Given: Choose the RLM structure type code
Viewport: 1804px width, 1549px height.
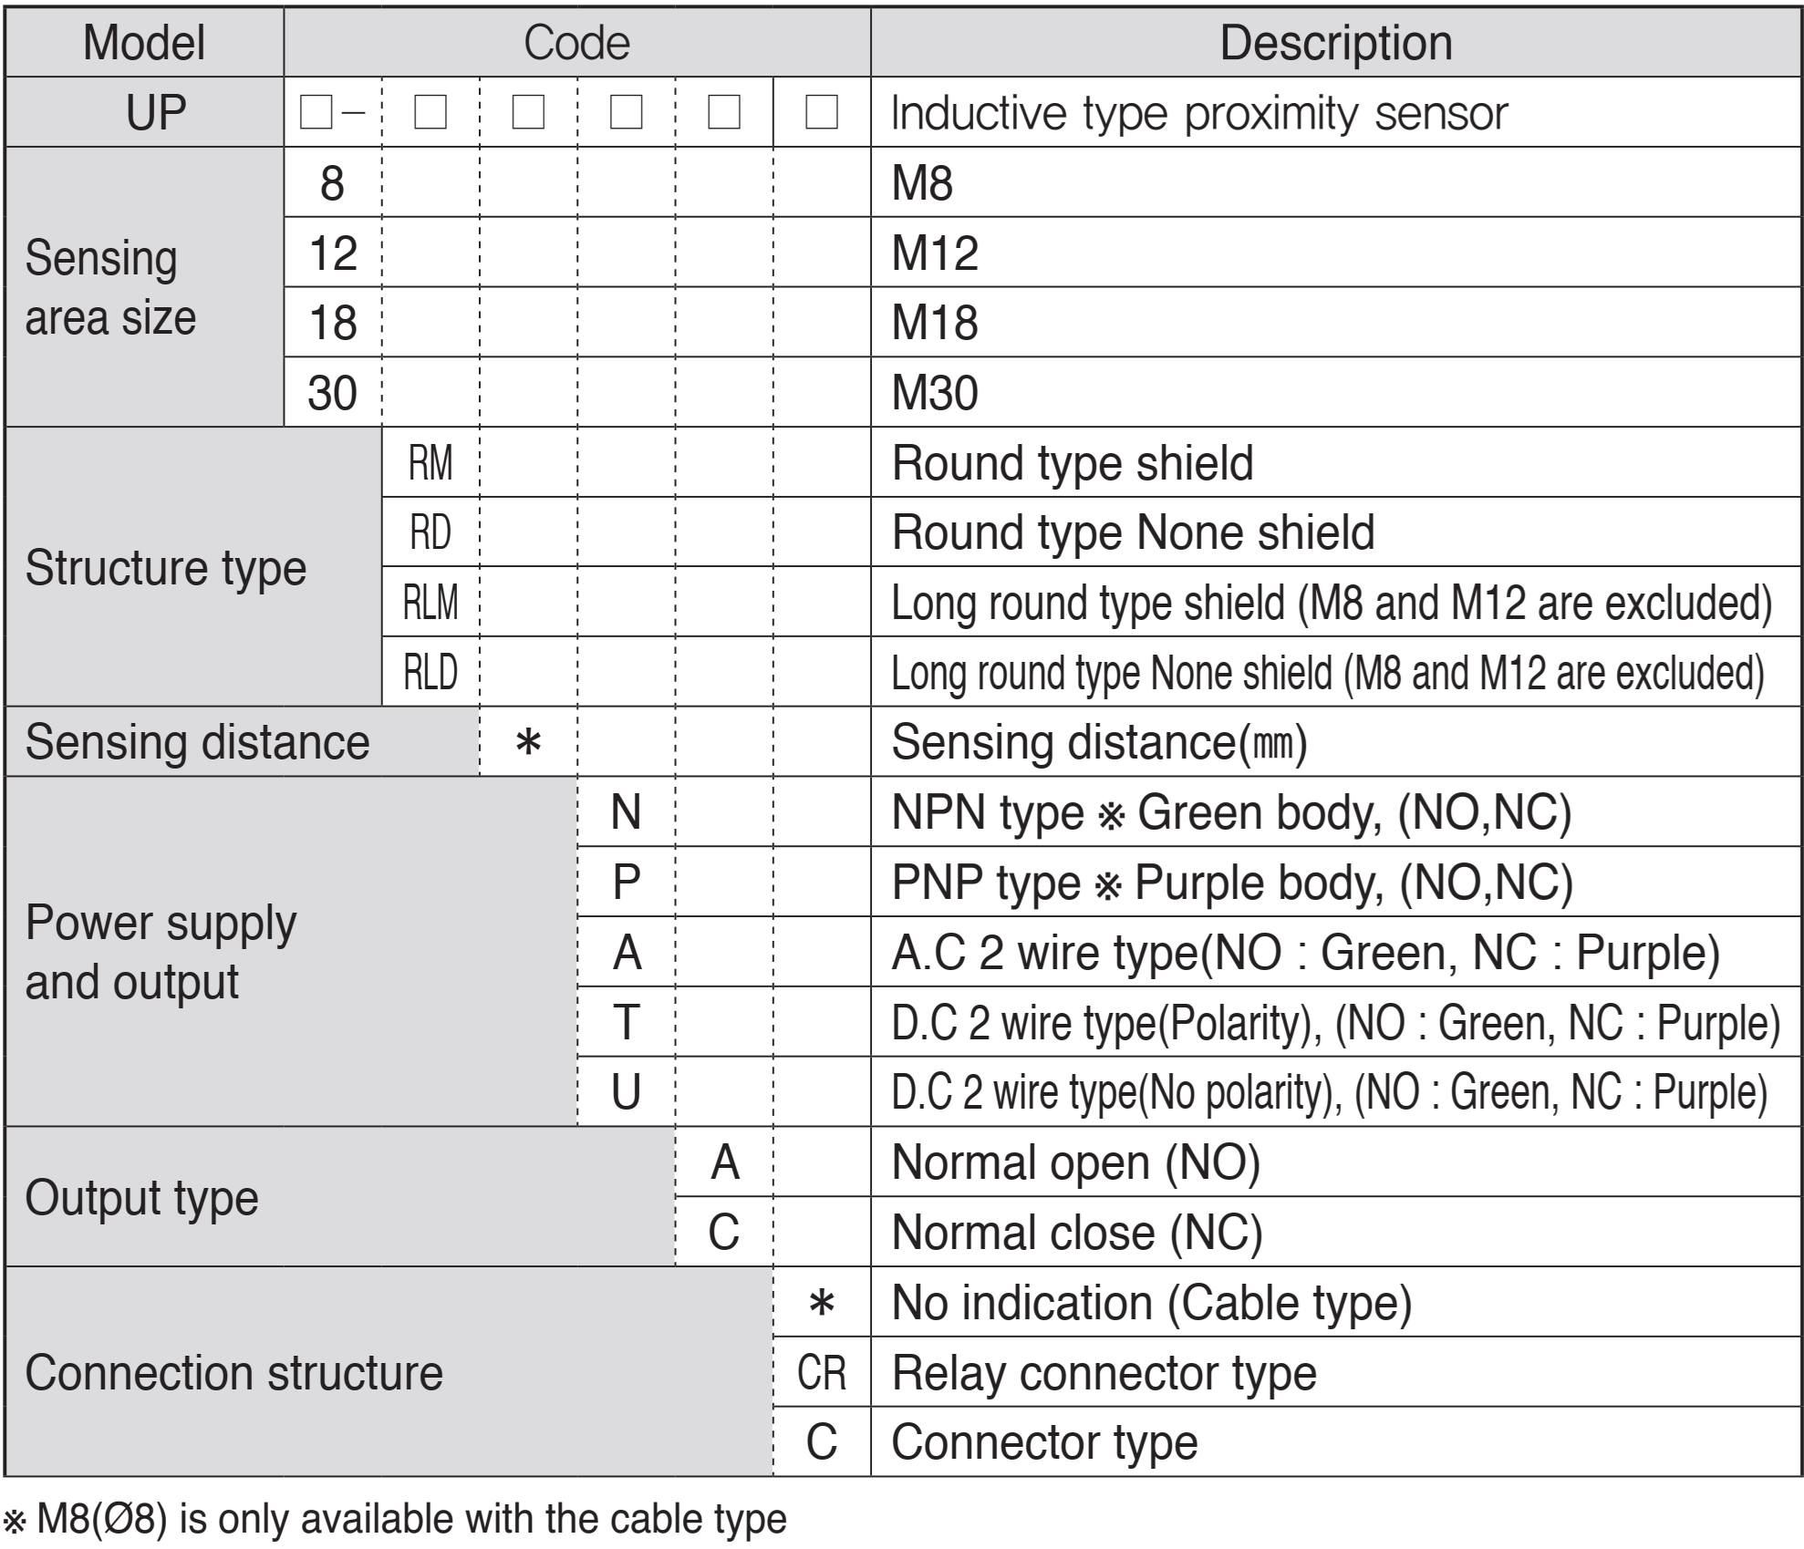Looking at the screenshot, I should [x=430, y=603].
